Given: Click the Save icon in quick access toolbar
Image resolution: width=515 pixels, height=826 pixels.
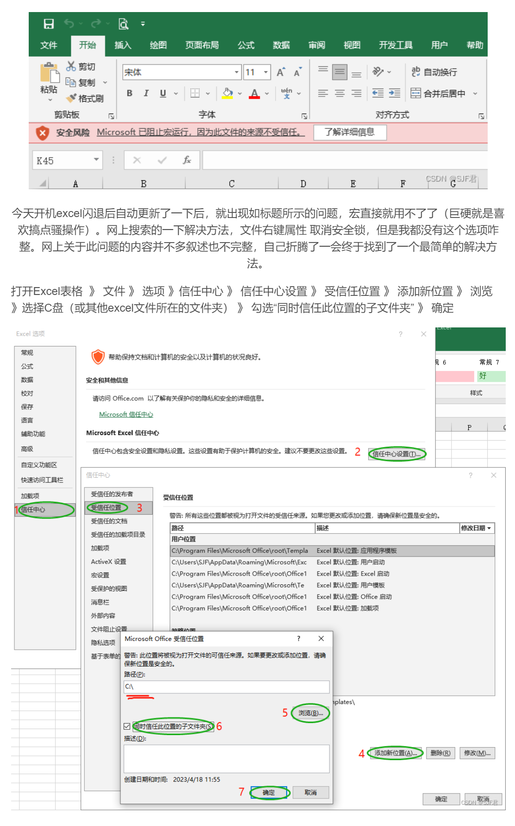Looking at the screenshot, I should [49, 24].
